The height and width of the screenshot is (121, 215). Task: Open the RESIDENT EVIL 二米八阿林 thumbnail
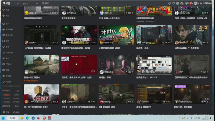[42, 94]
